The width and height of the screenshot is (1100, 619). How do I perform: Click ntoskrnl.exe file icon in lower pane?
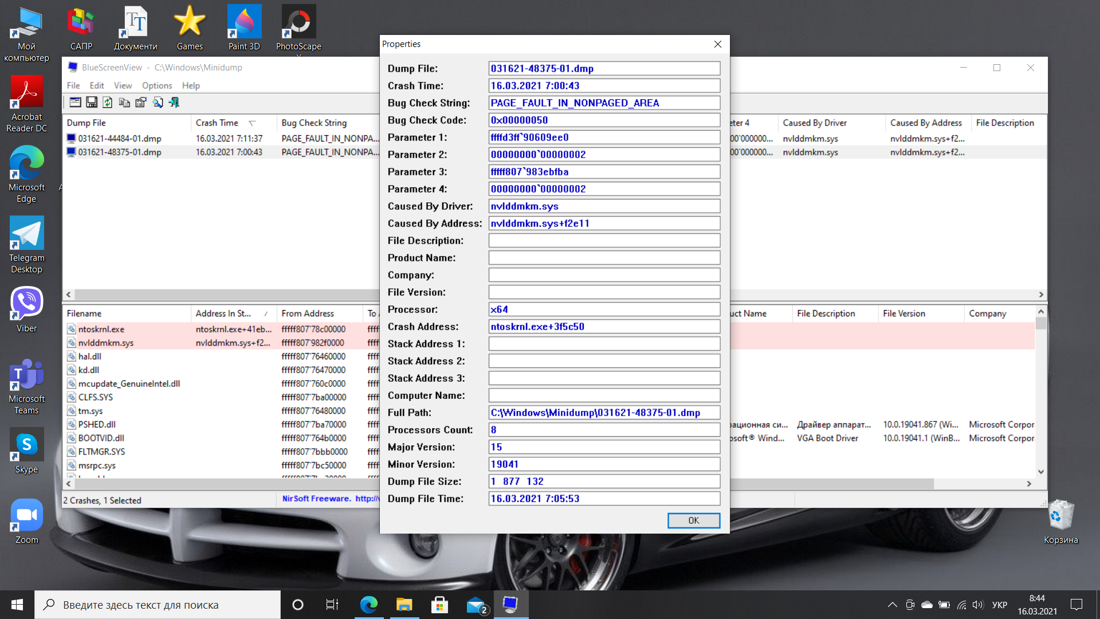[72, 329]
